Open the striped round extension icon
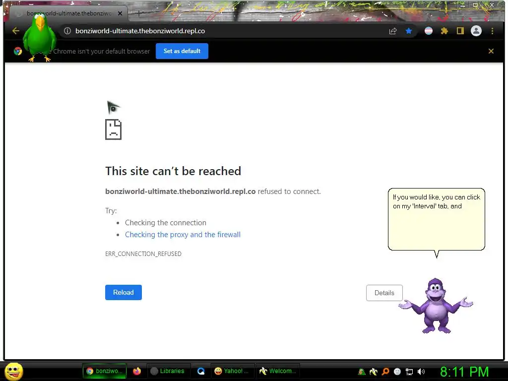 tap(428, 31)
